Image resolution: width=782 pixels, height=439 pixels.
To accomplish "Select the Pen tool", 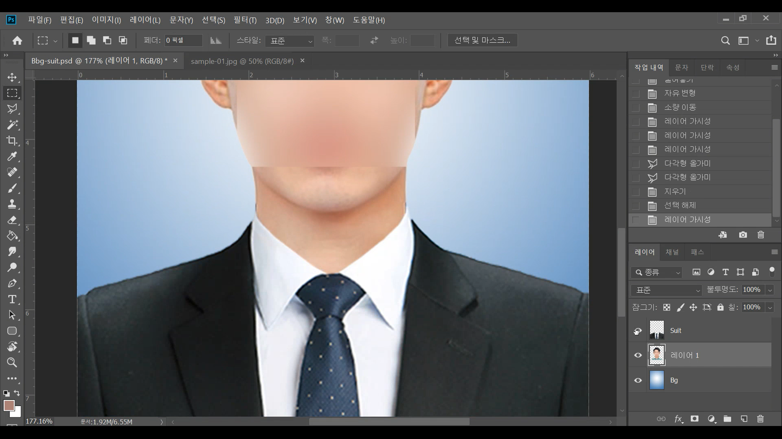I will [12, 283].
